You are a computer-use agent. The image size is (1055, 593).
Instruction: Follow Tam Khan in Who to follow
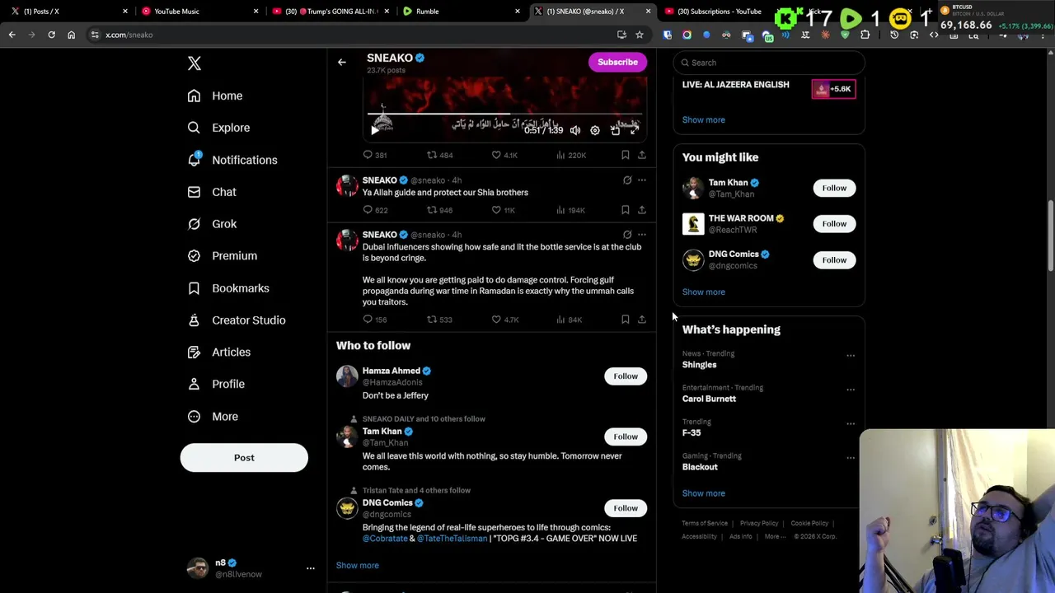click(x=626, y=437)
